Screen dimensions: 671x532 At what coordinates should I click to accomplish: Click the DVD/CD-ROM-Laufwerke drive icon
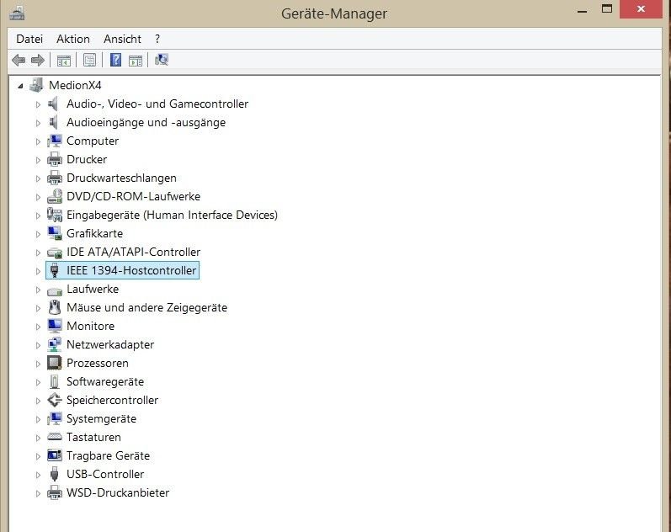pos(55,196)
